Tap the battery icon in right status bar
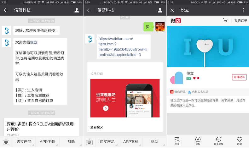 tap(240, 3)
